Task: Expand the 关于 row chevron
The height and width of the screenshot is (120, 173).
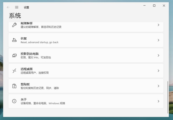Action: coord(158,101)
